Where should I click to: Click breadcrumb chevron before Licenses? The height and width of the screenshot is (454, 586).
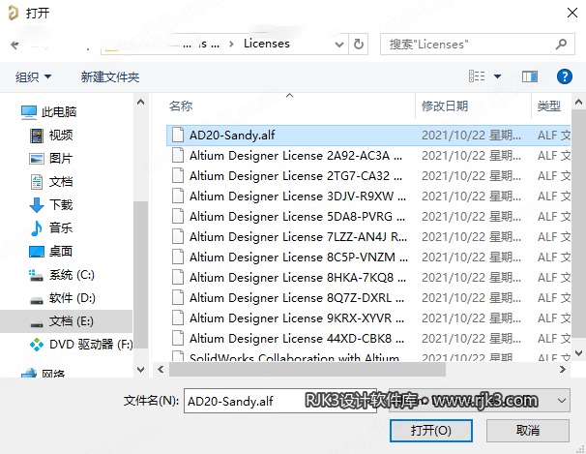(231, 45)
